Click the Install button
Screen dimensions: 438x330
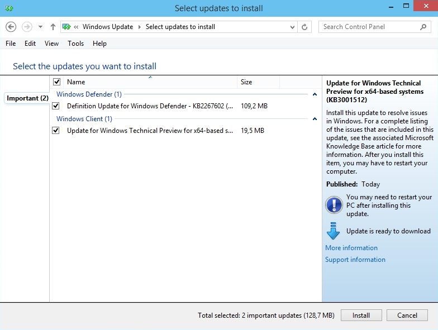pyautogui.click(x=361, y=315)
